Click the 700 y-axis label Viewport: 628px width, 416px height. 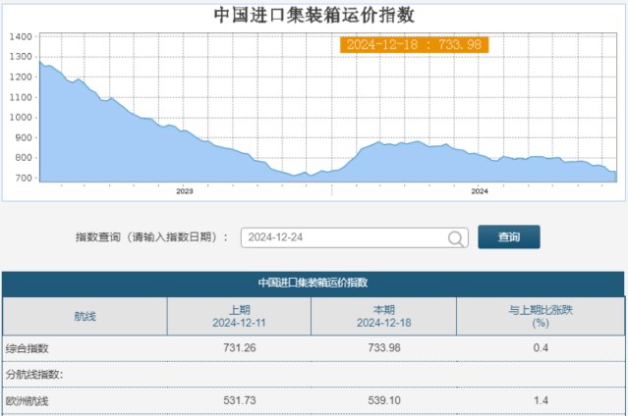click(x=24, y=178)
